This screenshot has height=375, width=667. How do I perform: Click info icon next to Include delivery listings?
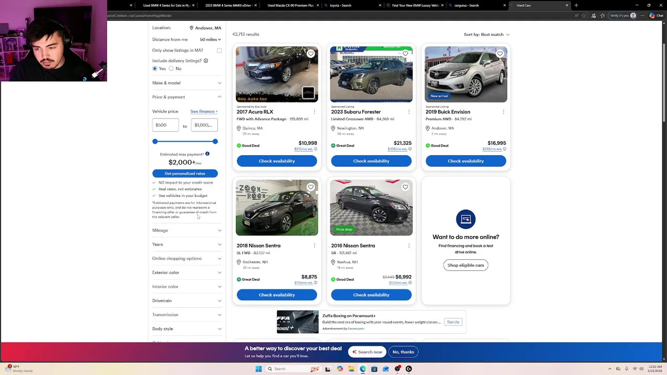pyautogui.click(x=206, y=61)
